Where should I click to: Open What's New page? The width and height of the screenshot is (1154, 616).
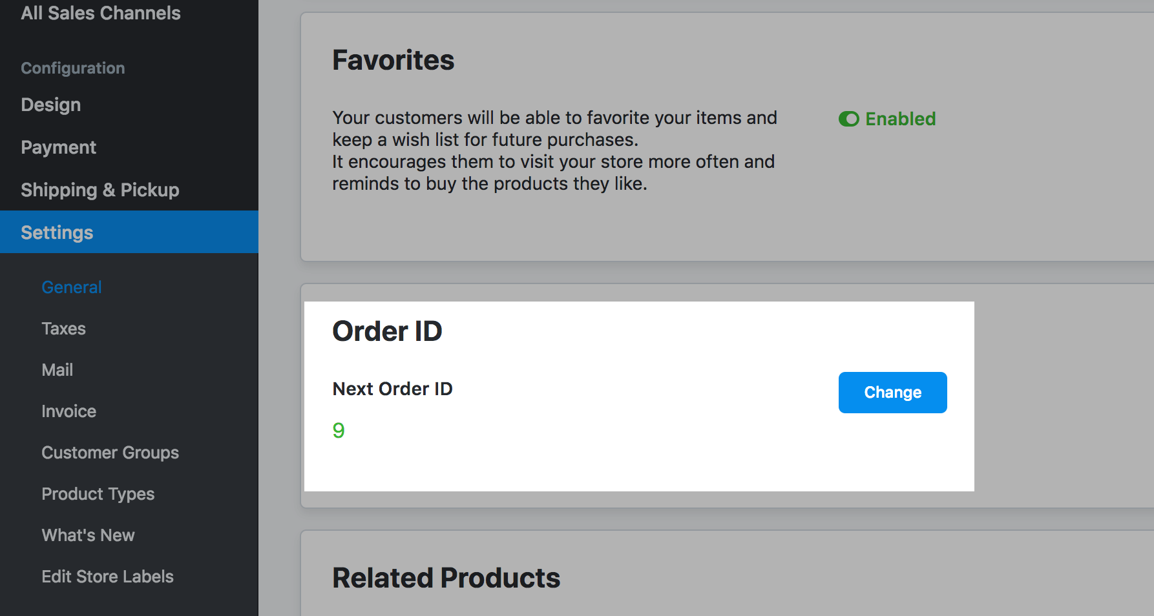coord(89,535)
